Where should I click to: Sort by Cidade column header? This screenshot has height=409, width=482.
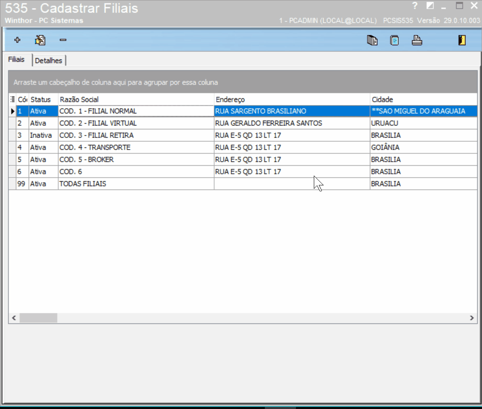pos(424,99)
